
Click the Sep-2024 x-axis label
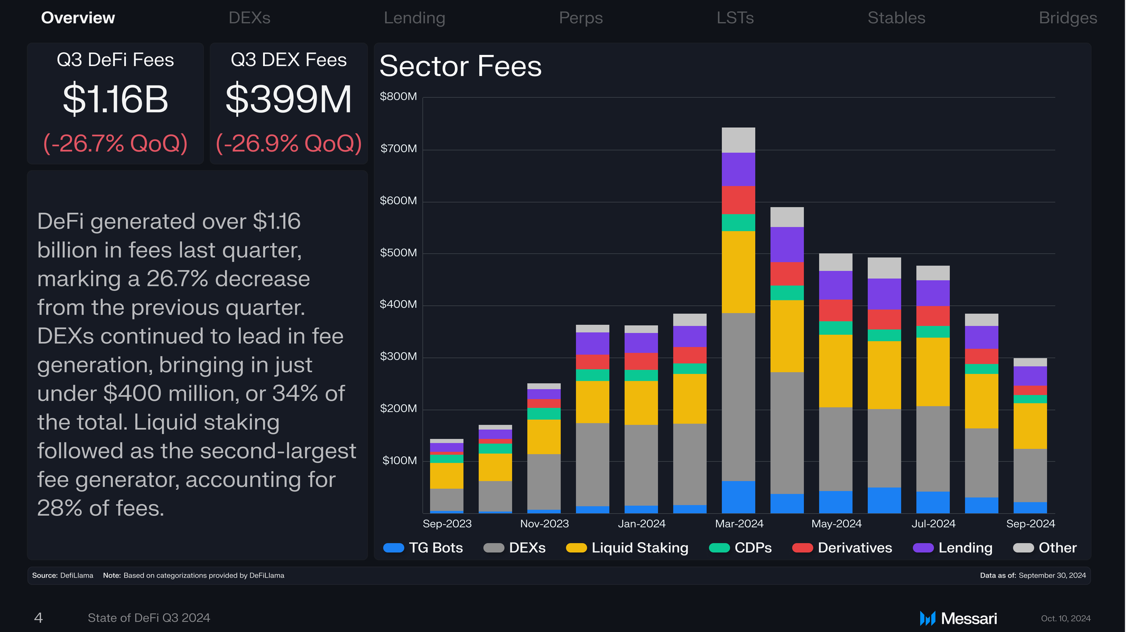pyautogui.click(x=1031, y=524)
